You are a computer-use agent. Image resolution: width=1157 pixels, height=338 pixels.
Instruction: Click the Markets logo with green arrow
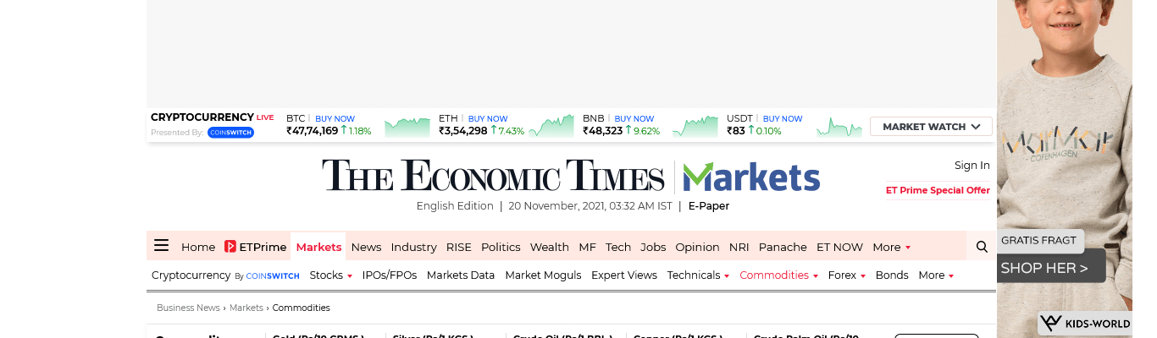pos(751,177)
